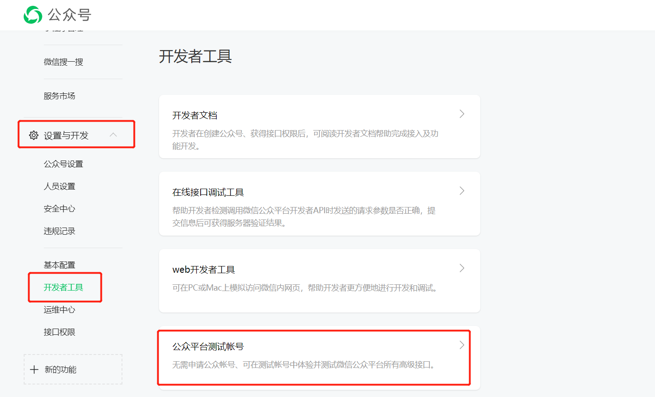Screen dimensions: 655x397
Task: Open 人员设置 menu item
Action: click(x=59, y=186)
